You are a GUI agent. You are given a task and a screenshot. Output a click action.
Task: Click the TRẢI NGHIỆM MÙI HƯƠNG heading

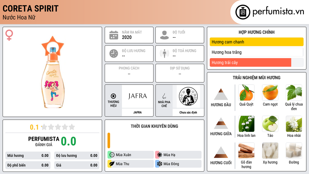click(256, 78)
